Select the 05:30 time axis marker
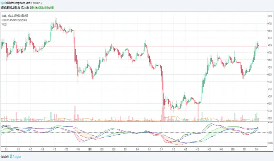 256,149
